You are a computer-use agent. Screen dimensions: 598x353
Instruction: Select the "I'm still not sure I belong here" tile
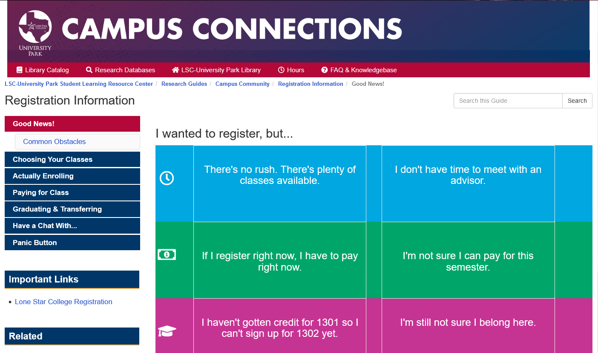point(468,326)
